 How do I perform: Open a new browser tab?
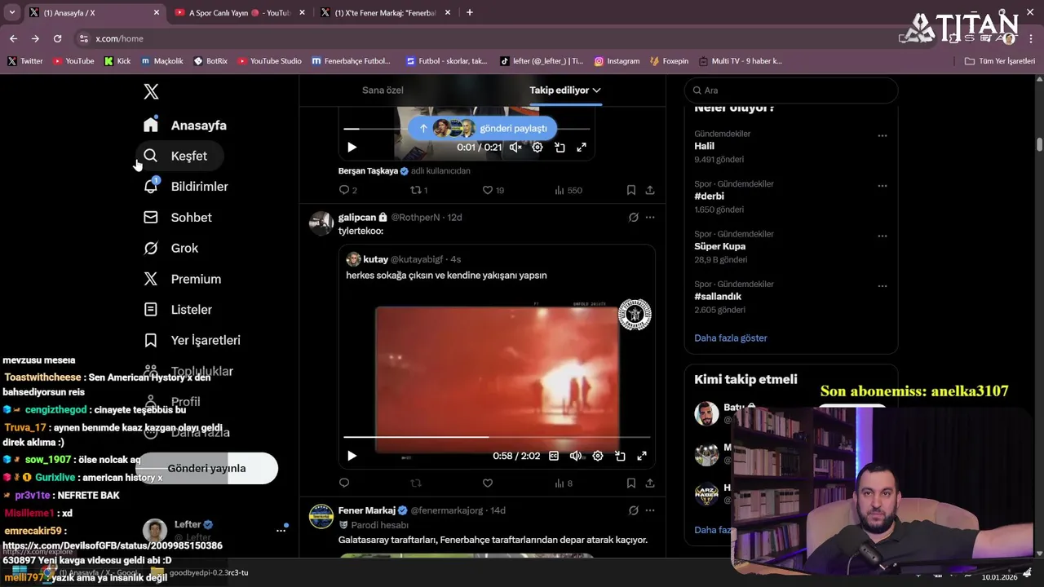(x=469, y=12)
